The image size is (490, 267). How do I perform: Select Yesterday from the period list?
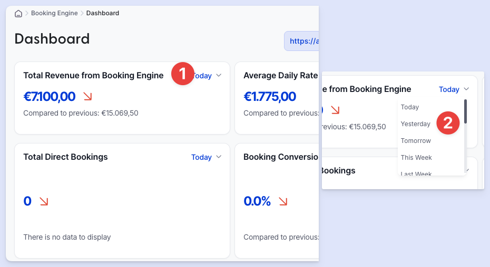[x=415, y=124]
